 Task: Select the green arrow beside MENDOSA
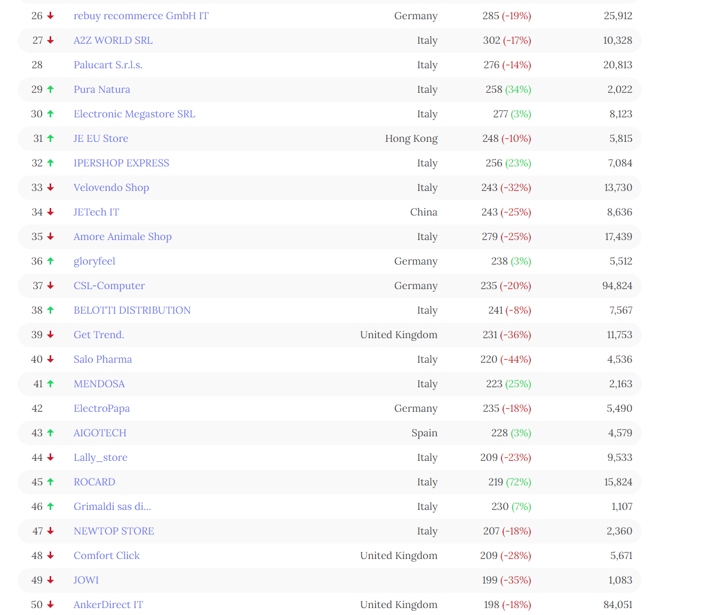pos(50,384)
